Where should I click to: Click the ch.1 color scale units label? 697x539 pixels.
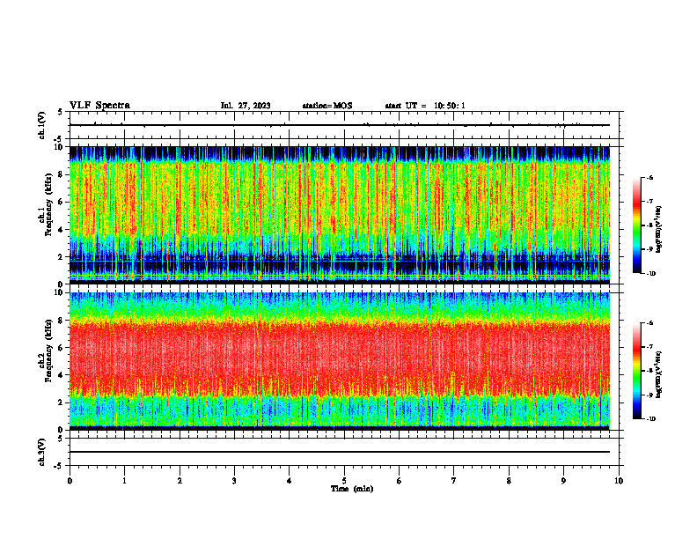pos(659,229)
